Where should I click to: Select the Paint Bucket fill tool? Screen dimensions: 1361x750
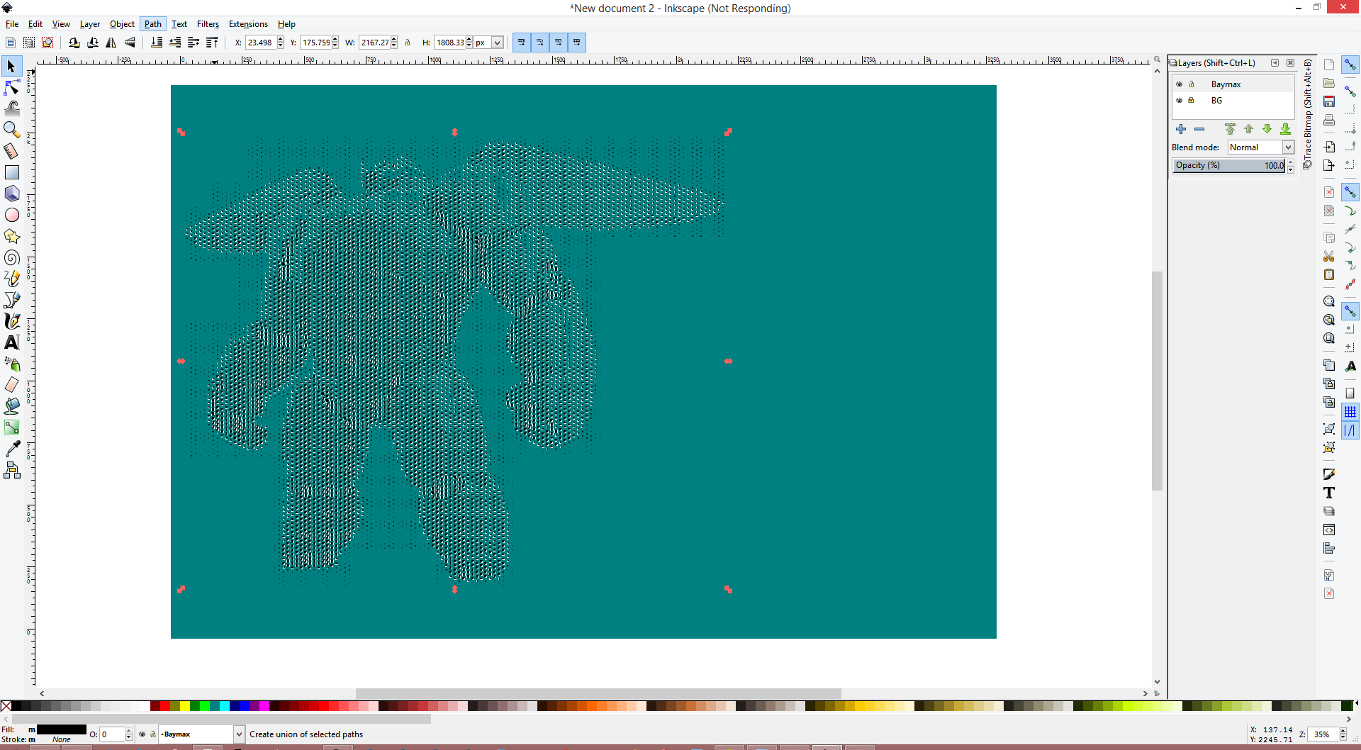coord(12,406)
